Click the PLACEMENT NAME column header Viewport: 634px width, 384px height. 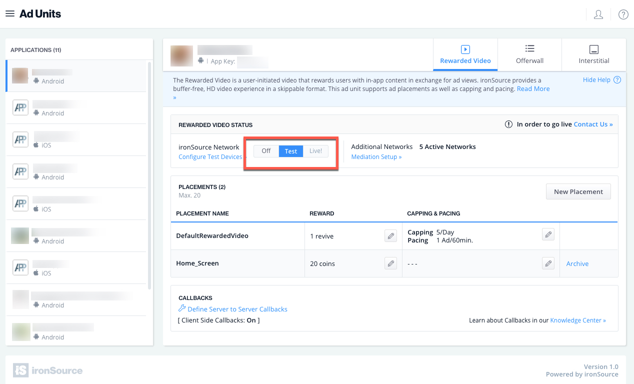[x=202, y=213]
